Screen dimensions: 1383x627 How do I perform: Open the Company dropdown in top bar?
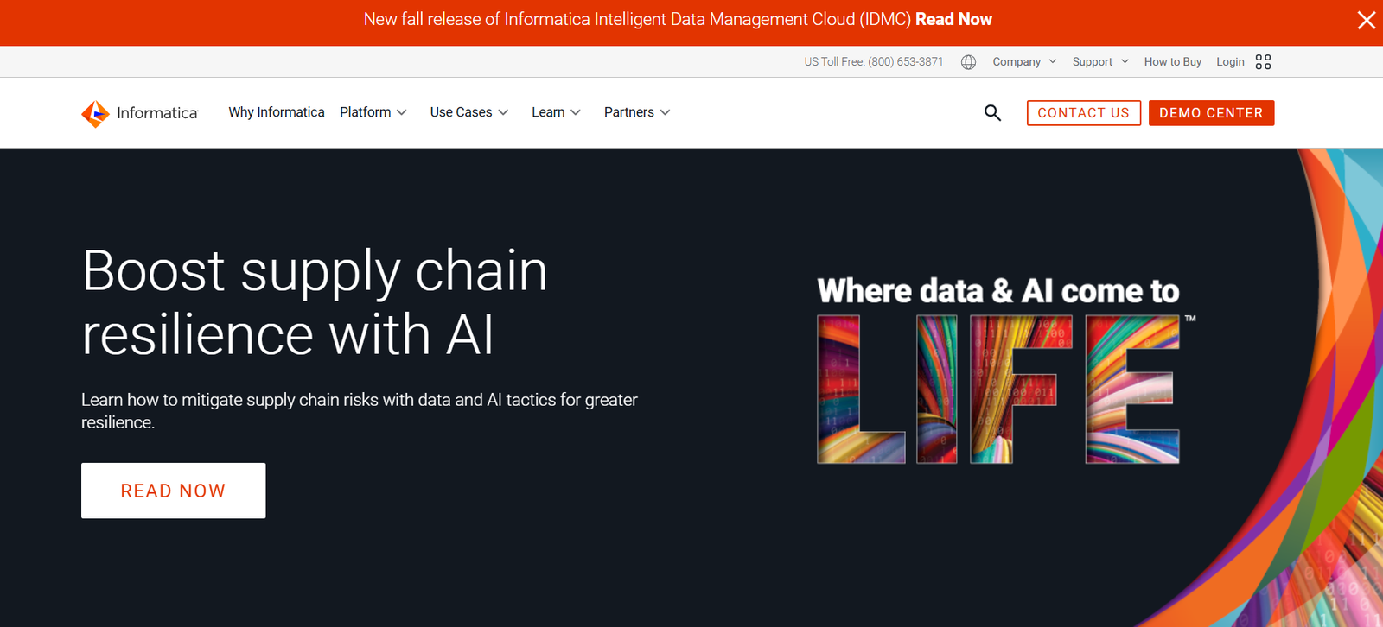[x=1023, y=62]
